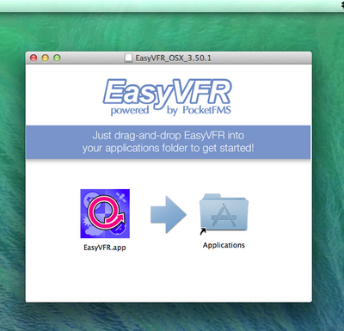Click the EasyVFR.app file name label

click(105, 248)
